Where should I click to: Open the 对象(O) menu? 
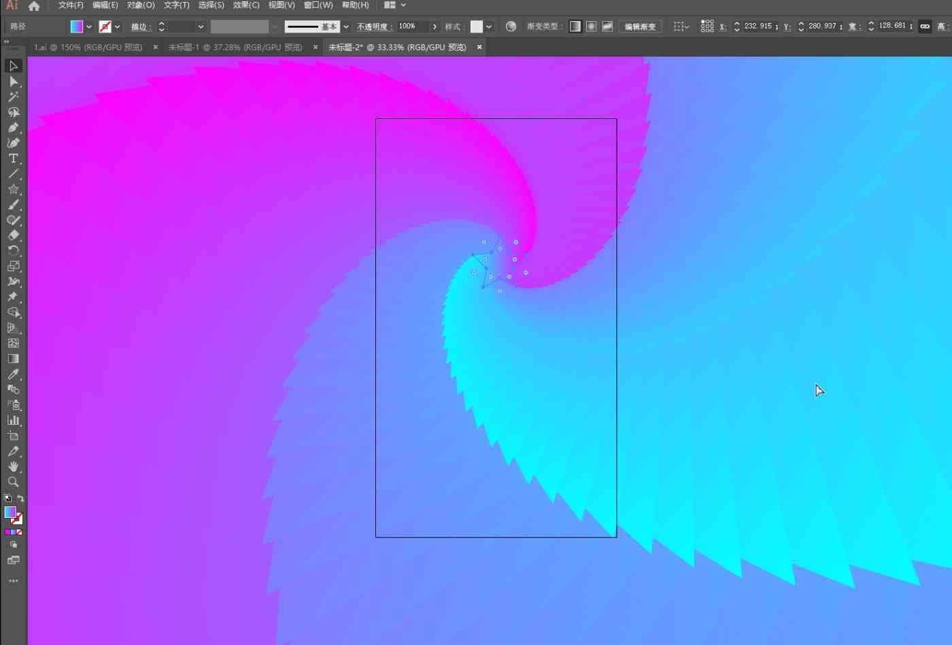point(141,5)
